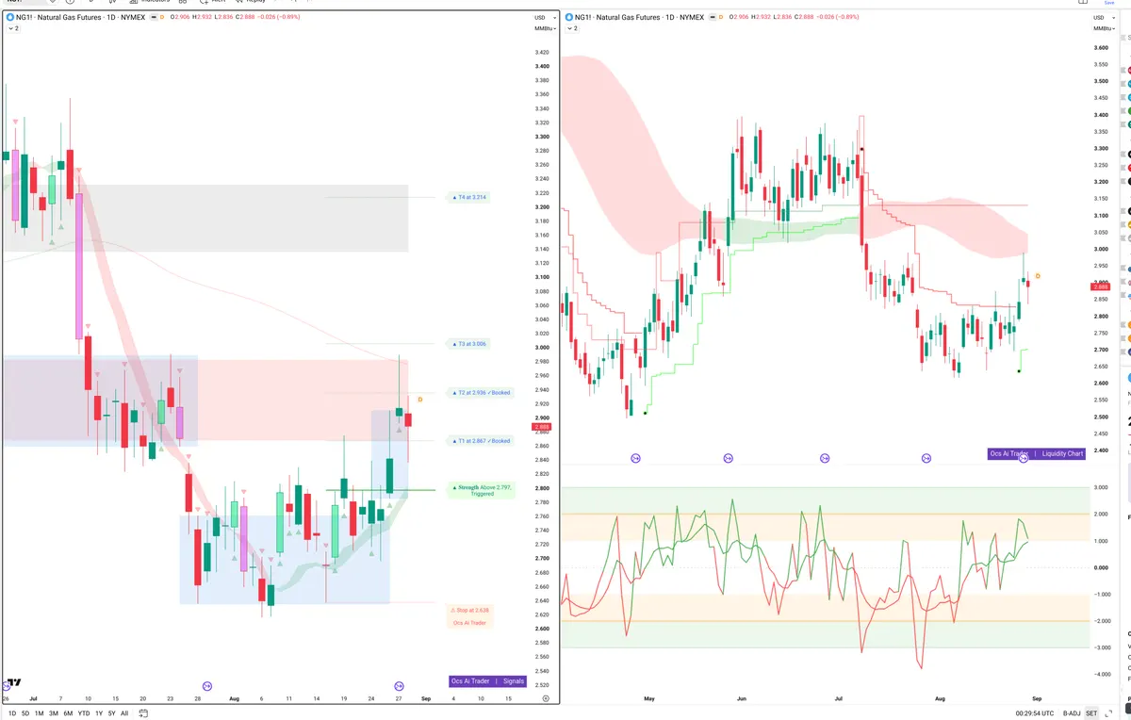
Task: Click the orange D marker on left chart
Action: pyautogui.click(x=419, y=400)
